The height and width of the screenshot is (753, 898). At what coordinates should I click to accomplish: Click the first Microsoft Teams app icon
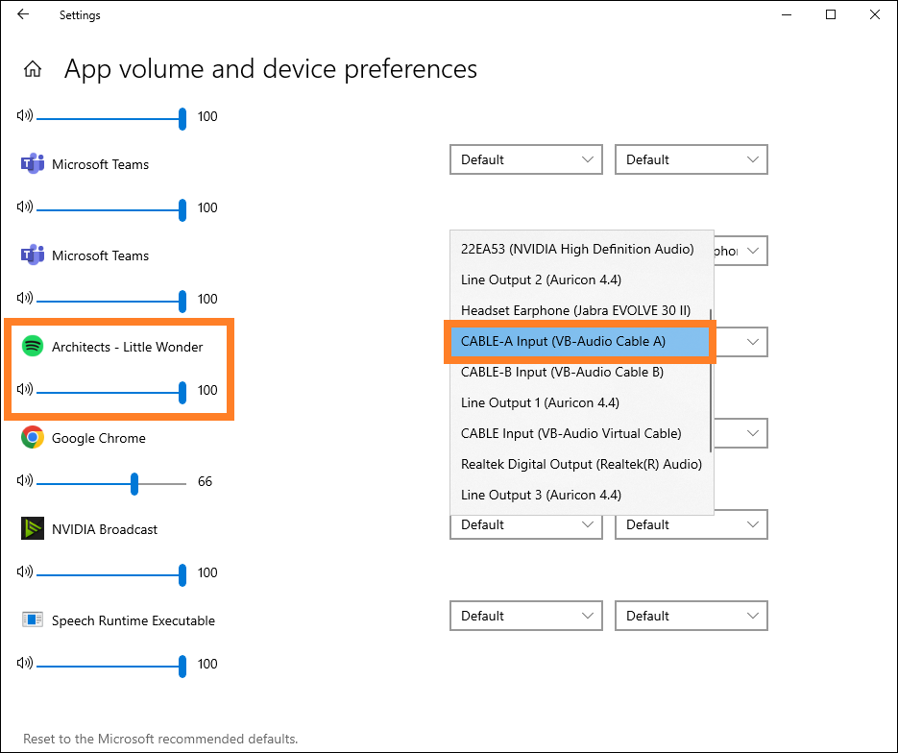(x=33, y=164)
